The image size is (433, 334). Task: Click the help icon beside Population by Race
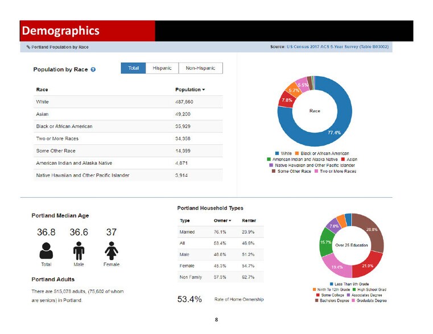[93, 69]
